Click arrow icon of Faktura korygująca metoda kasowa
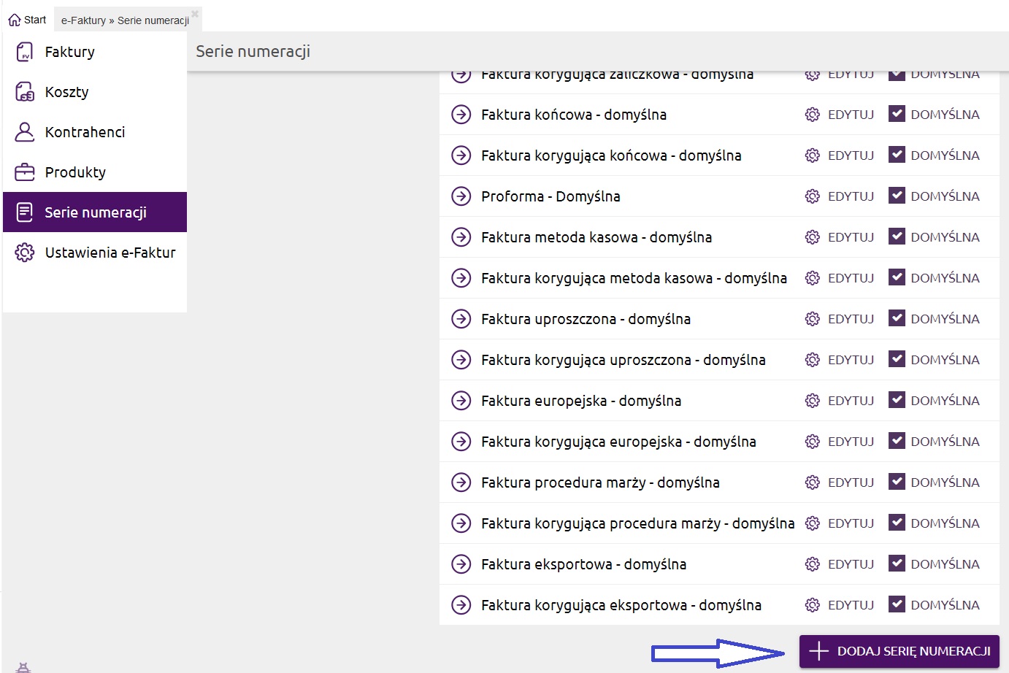 point(461,278)
